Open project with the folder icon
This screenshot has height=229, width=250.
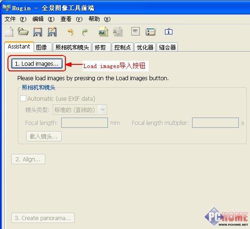(x=23, y=32)
